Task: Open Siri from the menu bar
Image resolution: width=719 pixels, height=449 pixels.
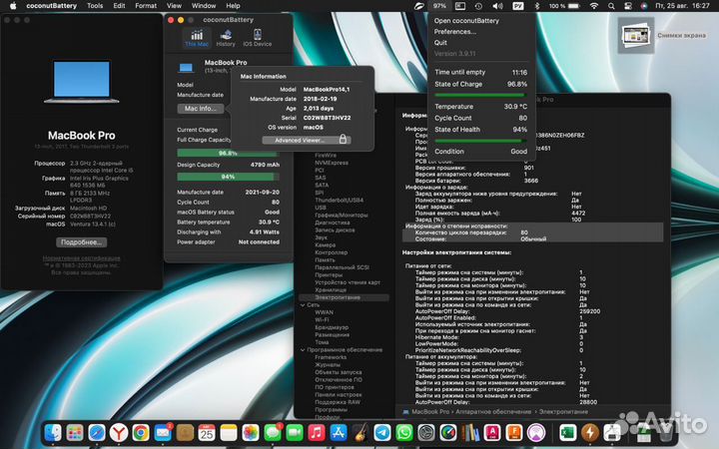Action: (x=644, y=6)
